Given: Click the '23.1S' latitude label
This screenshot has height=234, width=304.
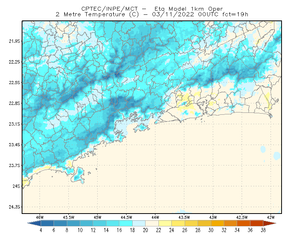Looking at the screenshot, I should (14, 124).
